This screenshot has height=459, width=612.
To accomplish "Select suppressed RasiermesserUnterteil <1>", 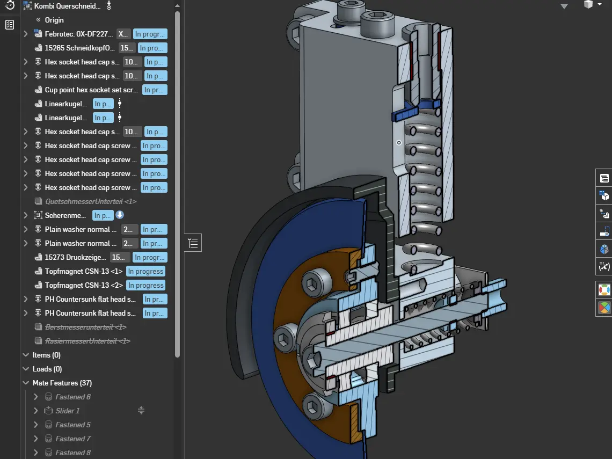I will pos(88,341).
